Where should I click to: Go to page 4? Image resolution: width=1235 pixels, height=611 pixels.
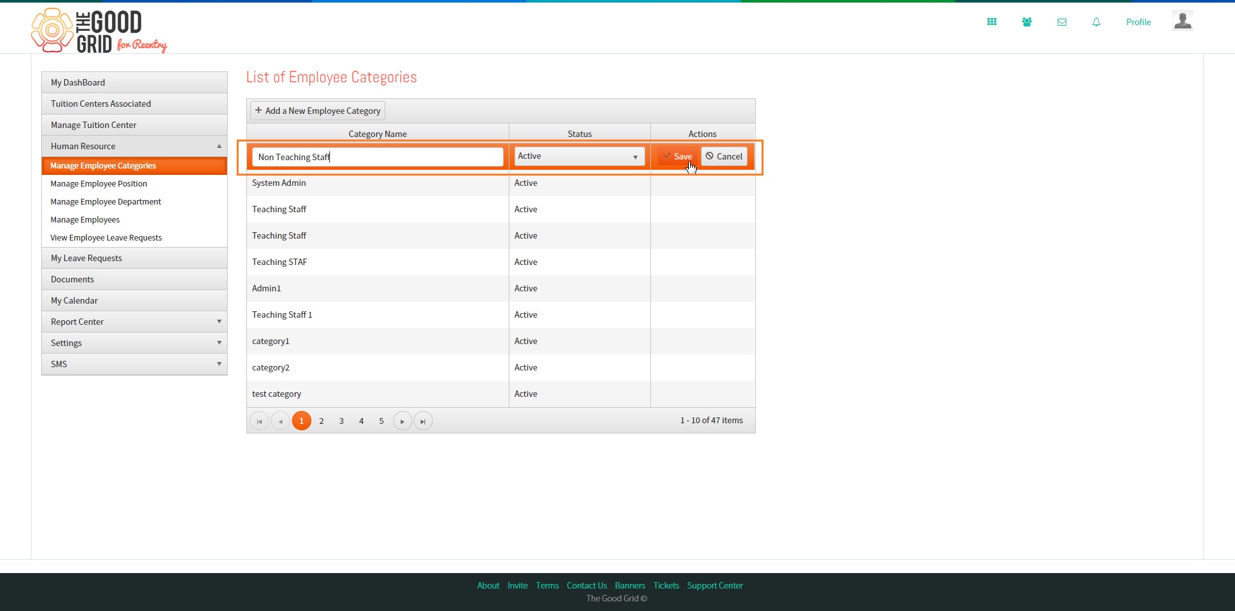(361, 421)
